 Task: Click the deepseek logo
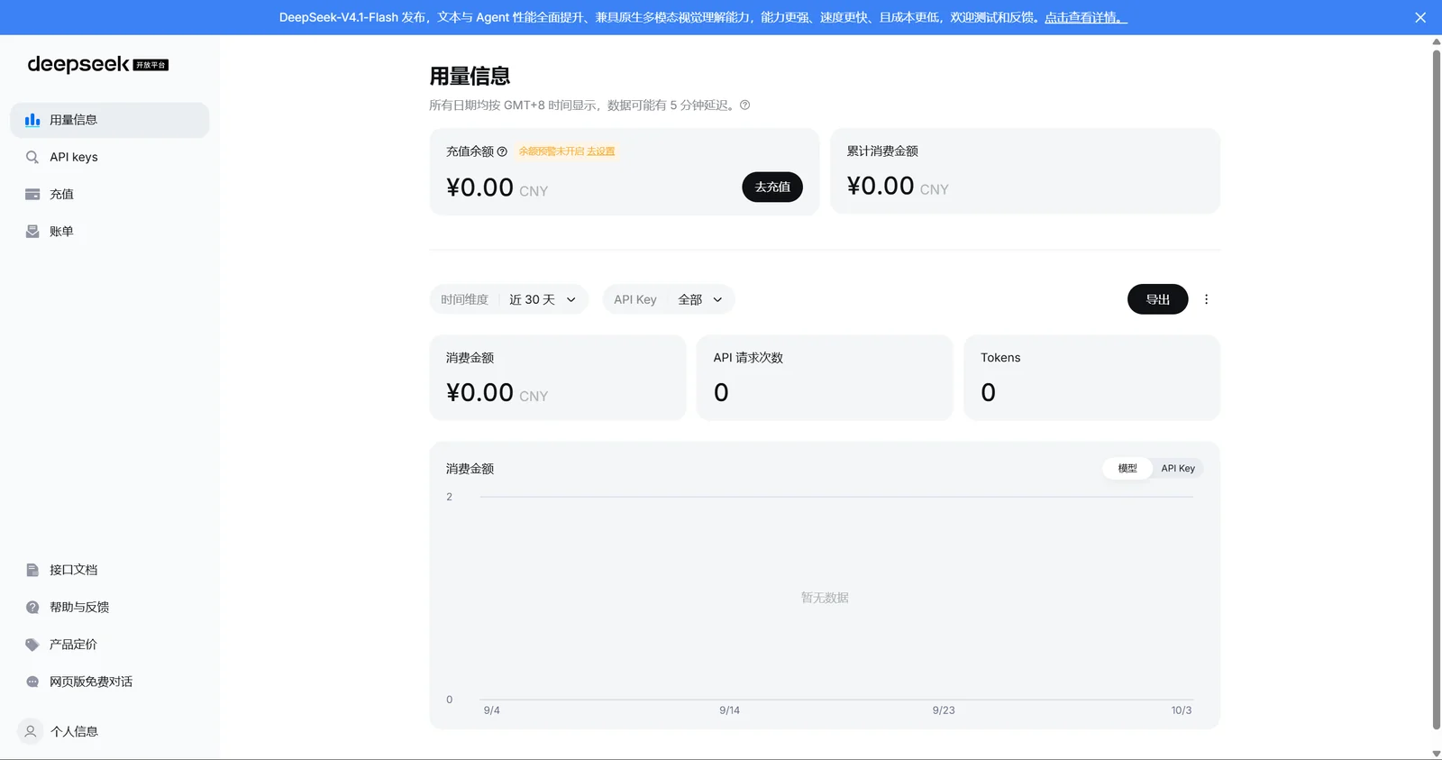pos(78,64)
